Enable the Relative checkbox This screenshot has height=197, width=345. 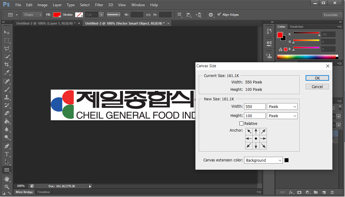point(241,124)
